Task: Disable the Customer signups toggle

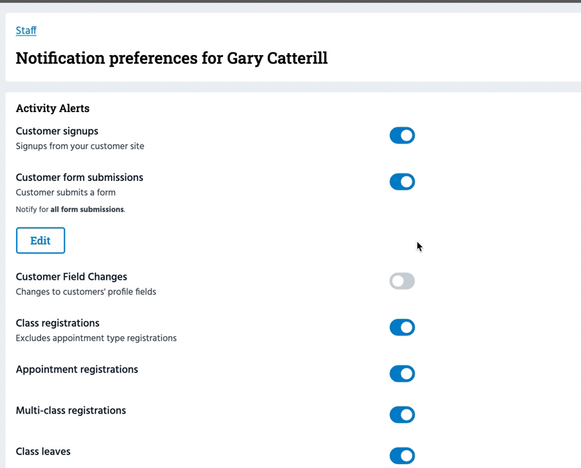Action: pos(402,135)
